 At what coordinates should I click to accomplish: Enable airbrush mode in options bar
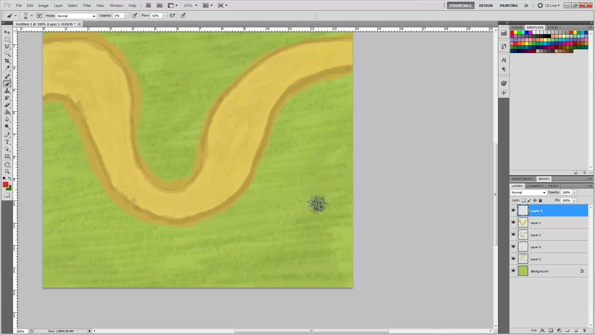click(173, 16)
